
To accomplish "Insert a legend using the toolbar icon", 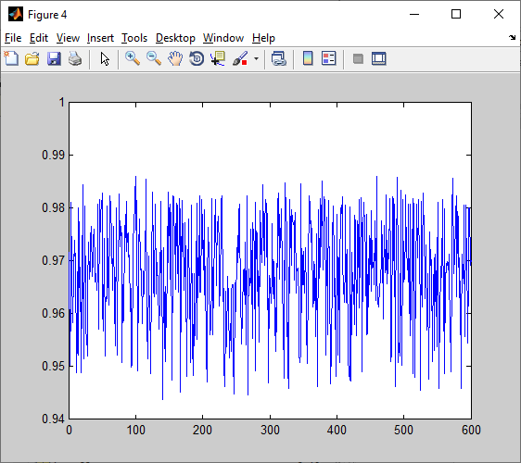I will (329, 58).
